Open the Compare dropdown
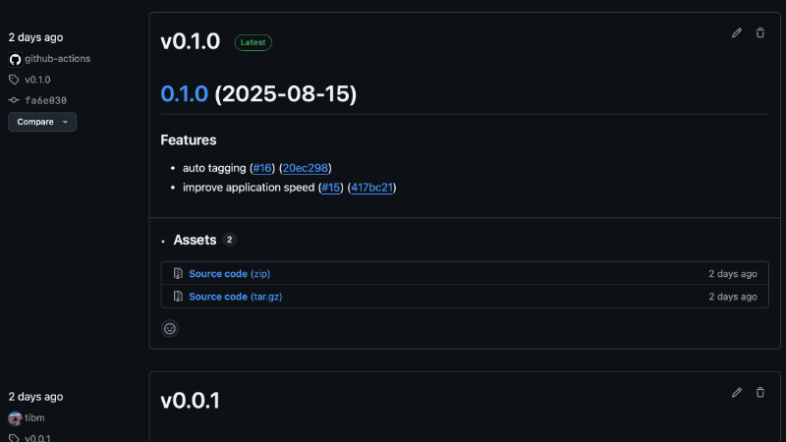 pyautogui.click(x=42, y=122)
